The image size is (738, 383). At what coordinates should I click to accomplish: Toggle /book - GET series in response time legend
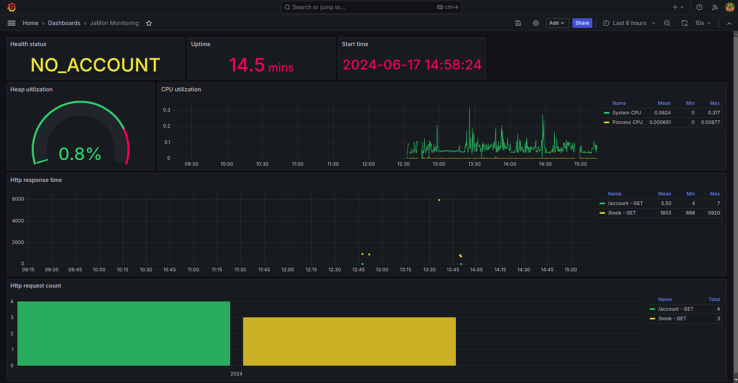pos(621,212)
